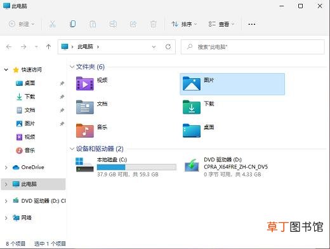This screenshot has width=330, height=249.
Task: Click pin icon next to sidebar 文档
Action: pyautogui.click(x=62, y=110)
